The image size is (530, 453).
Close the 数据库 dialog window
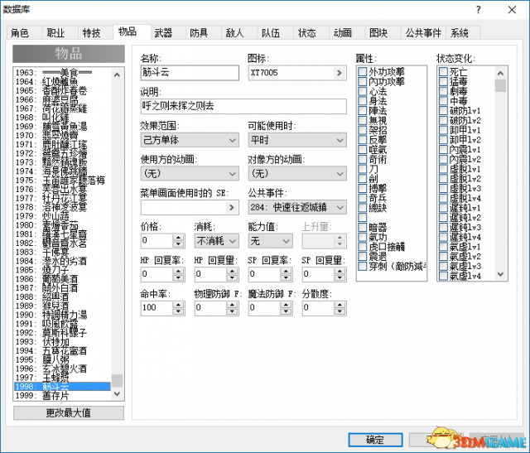[x=512, y=10]
